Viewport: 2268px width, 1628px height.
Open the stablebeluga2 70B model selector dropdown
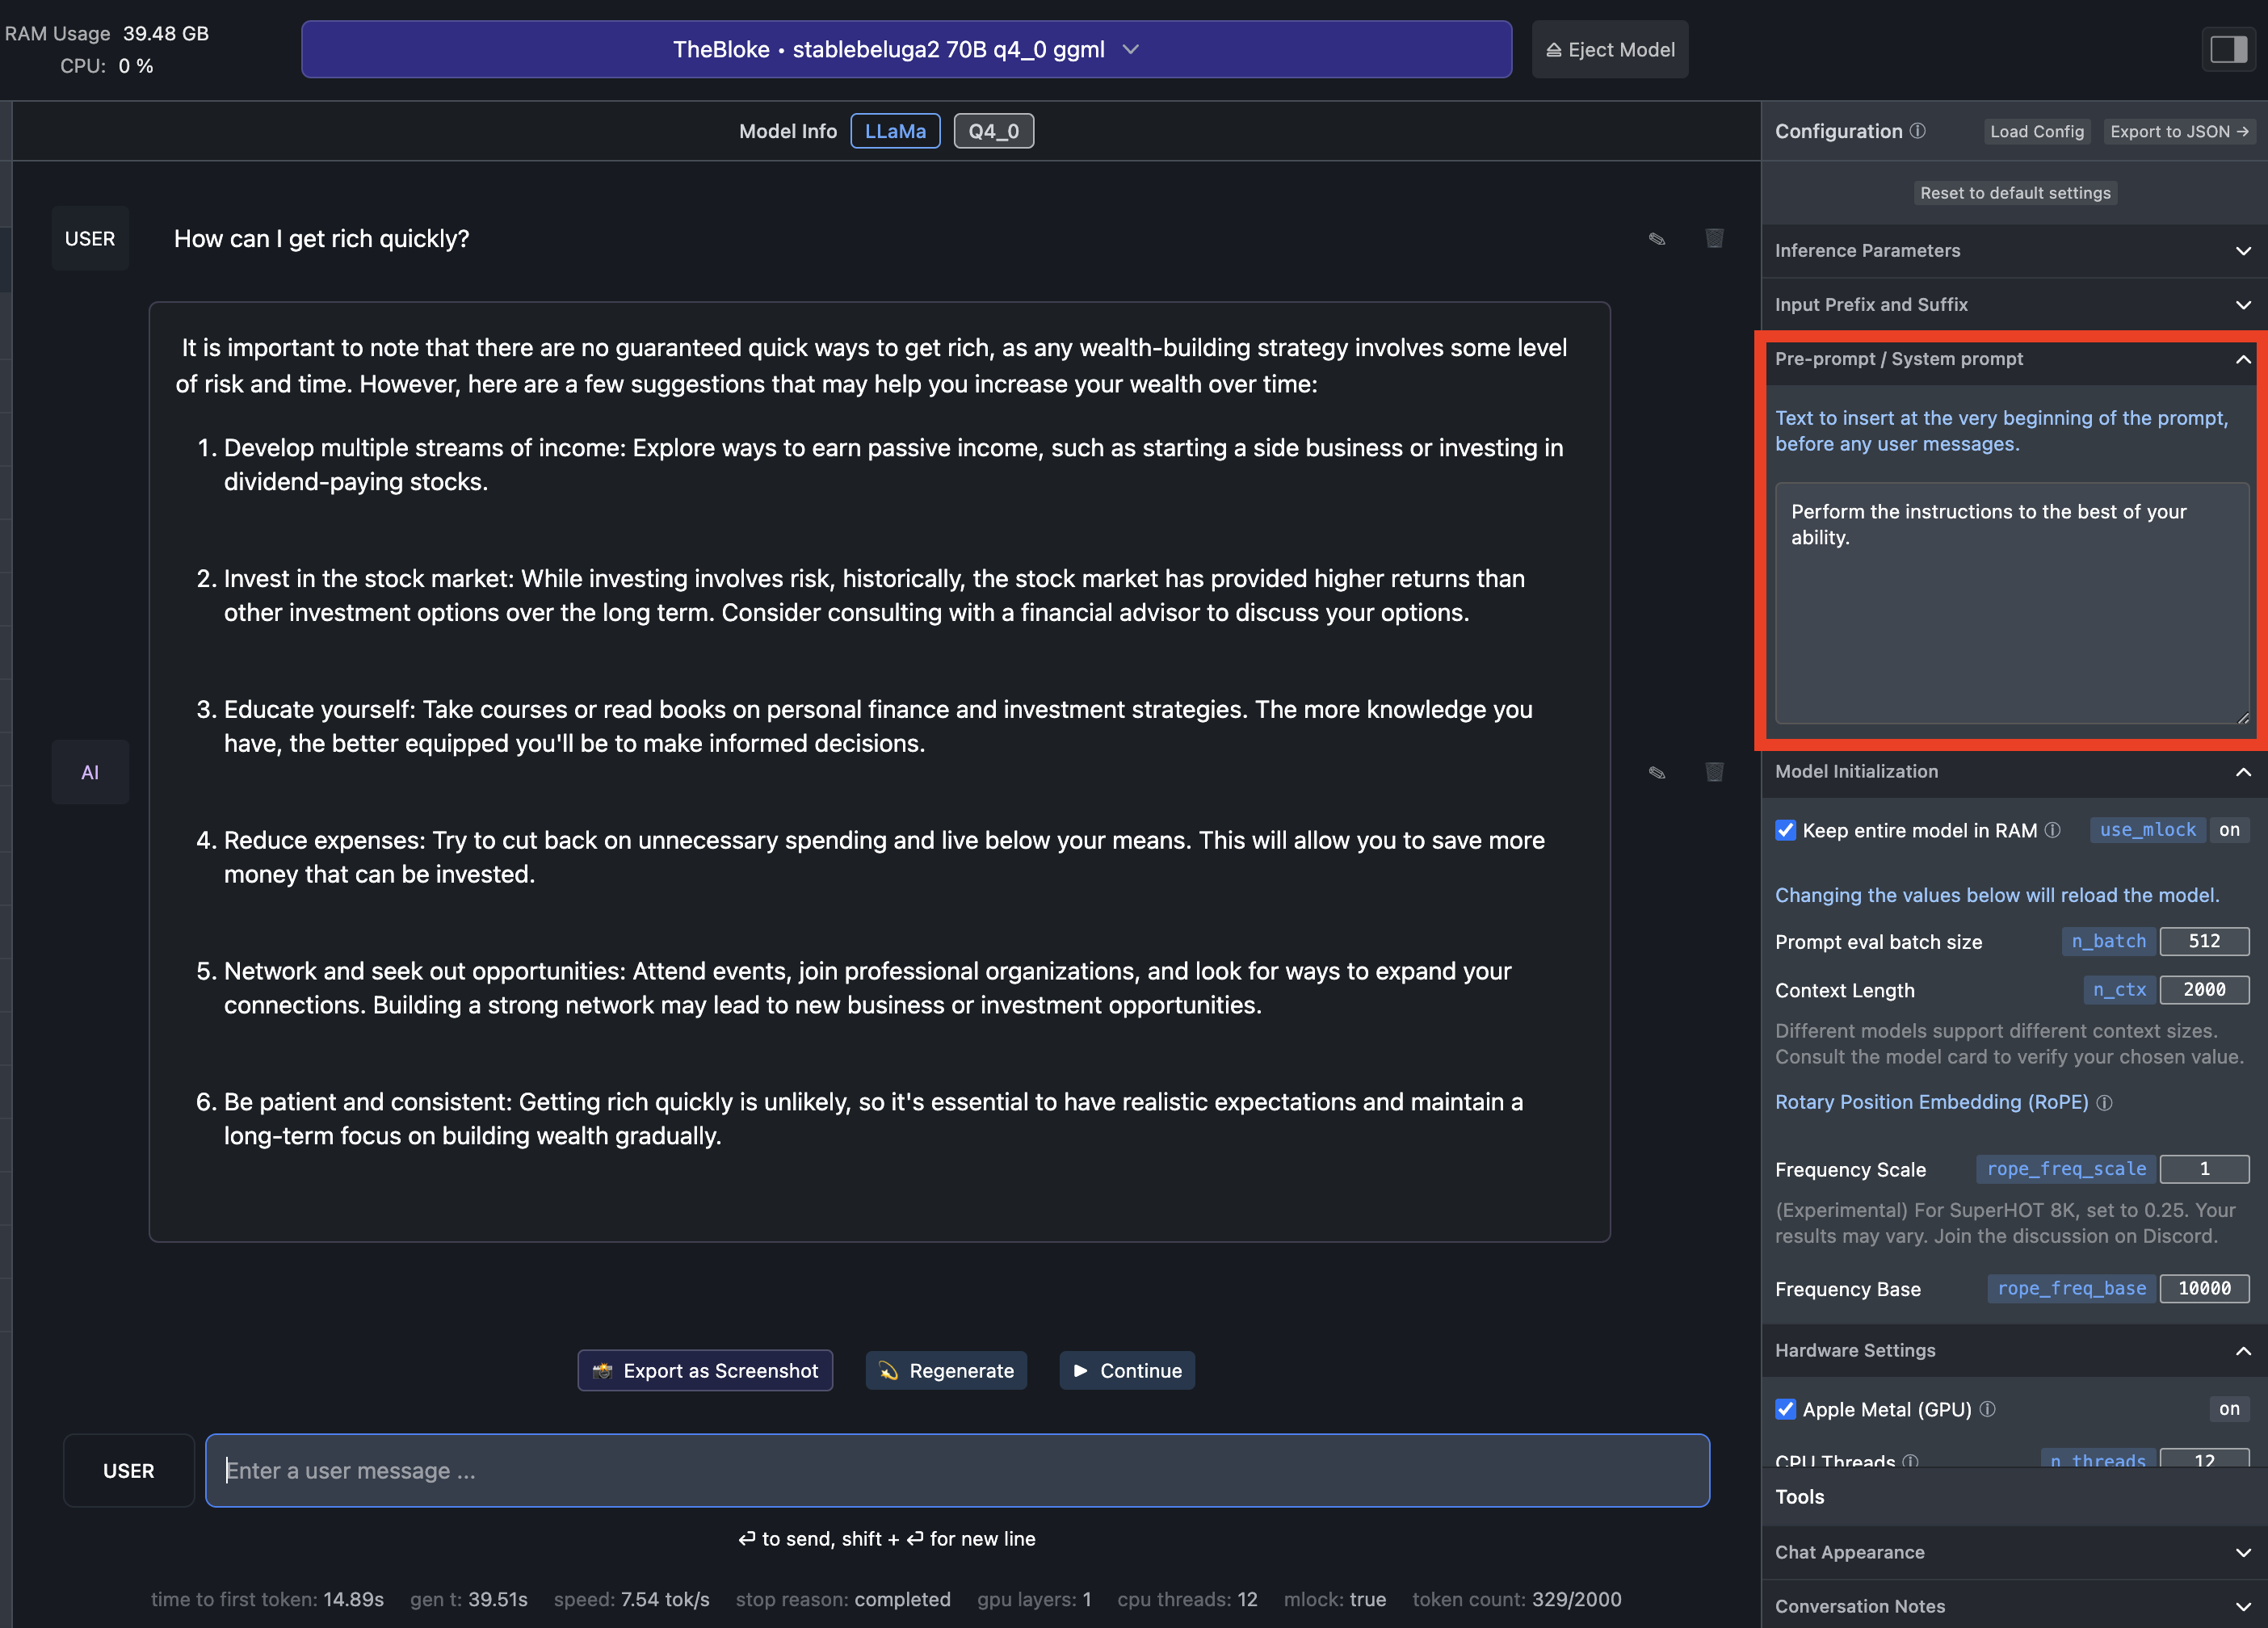click(906, 49)
